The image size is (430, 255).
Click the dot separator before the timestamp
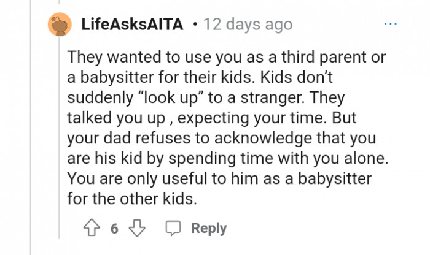pos(195,25)
